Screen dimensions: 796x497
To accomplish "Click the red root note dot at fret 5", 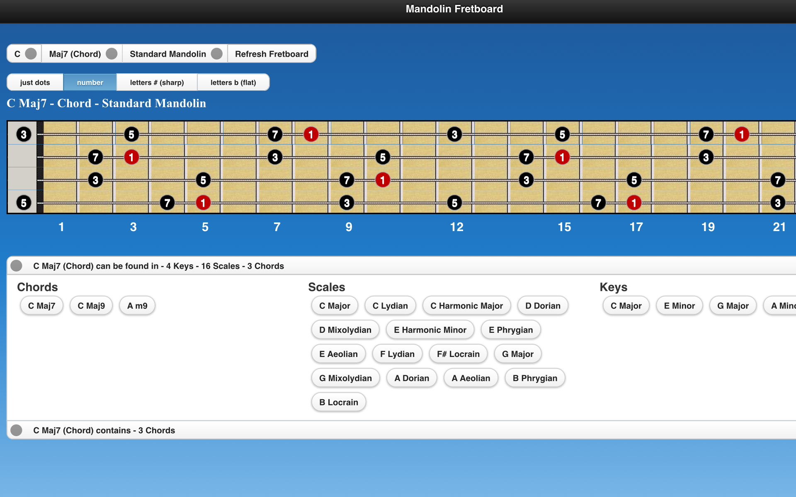I will click(203, 203).
